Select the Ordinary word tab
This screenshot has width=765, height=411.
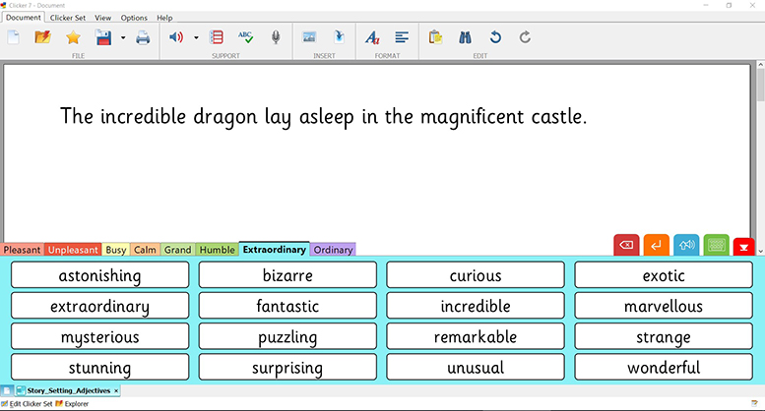click(333, 250)
